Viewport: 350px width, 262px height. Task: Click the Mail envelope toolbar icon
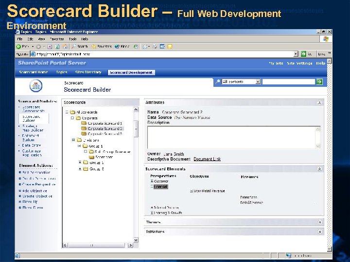click(145, 47)
